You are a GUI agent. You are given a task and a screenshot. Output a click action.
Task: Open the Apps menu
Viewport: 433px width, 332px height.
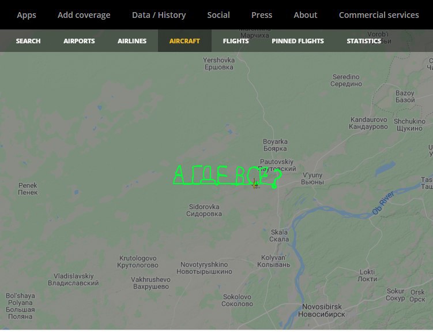coord(27,15)
